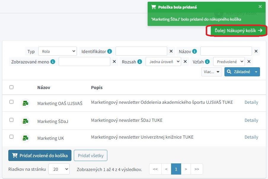
Task: Clear the Rozsah filter with X
Action: tap(185, 62)
